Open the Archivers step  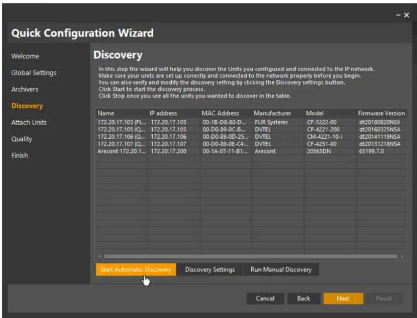[x=25, y=90]
